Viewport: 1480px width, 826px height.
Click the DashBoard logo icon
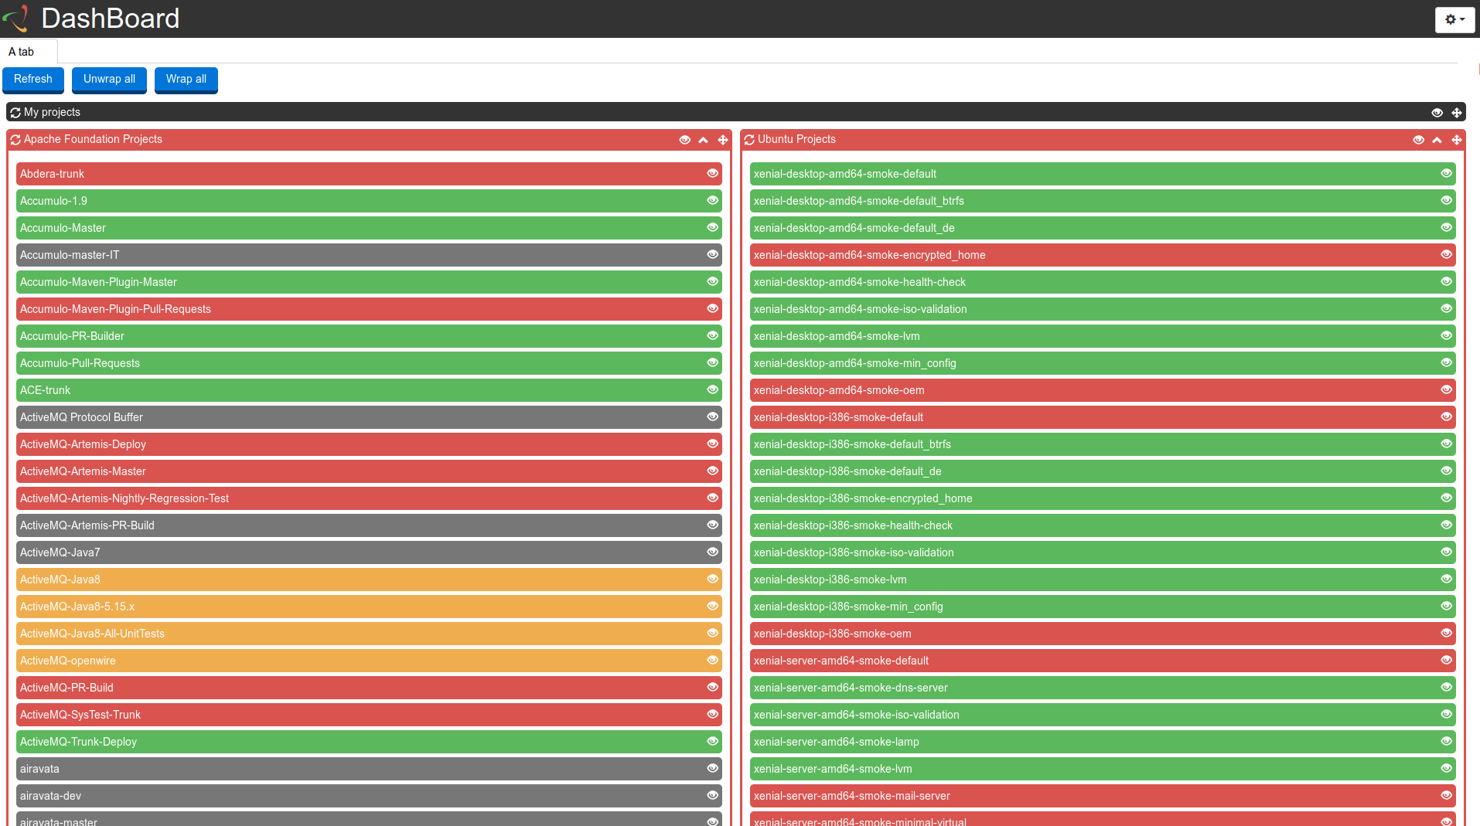[16, 19]
